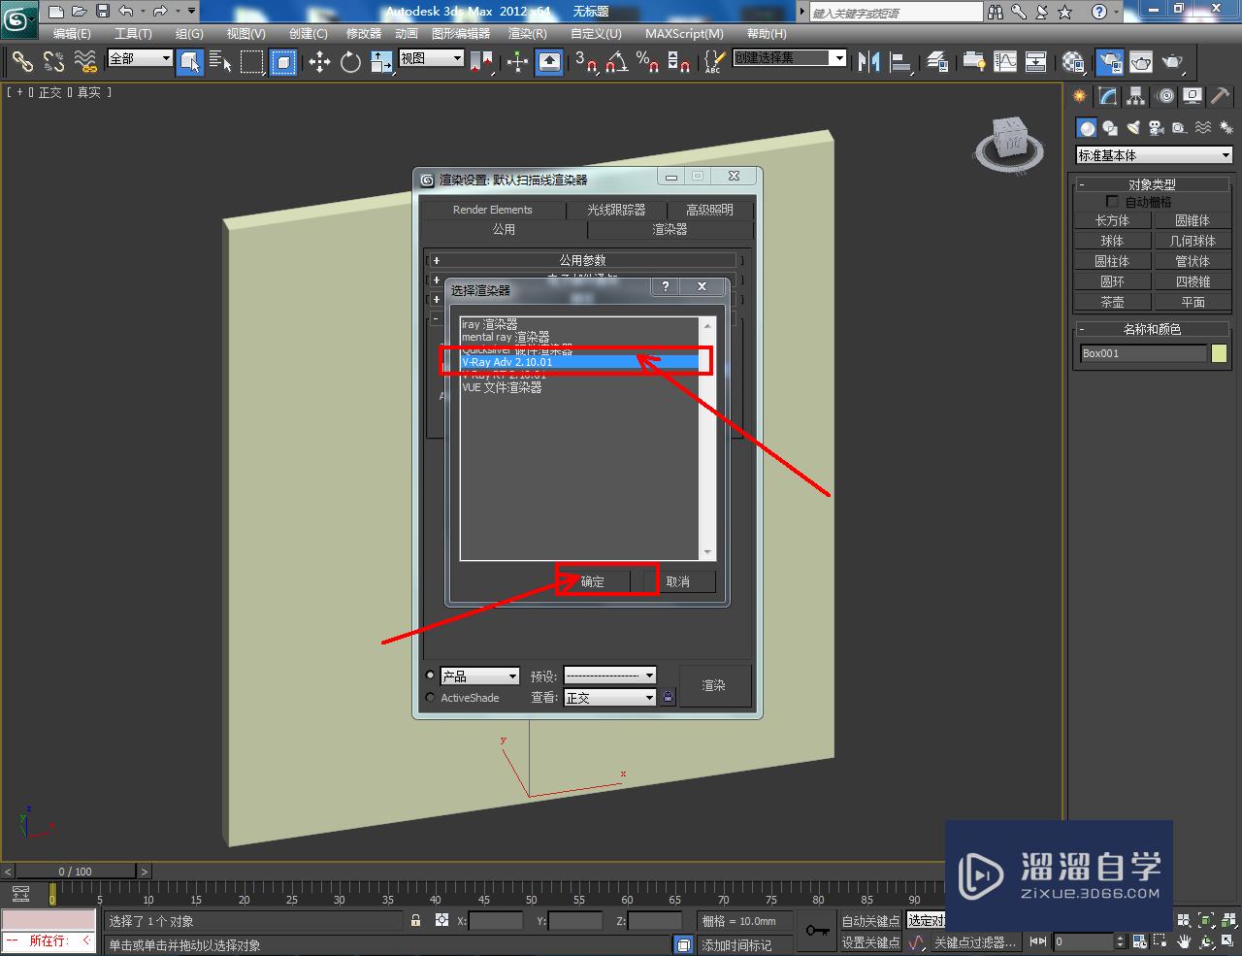Open 编辑(E) menu
Viewport: 1242px width, 956px height.
tap(72, 33)
